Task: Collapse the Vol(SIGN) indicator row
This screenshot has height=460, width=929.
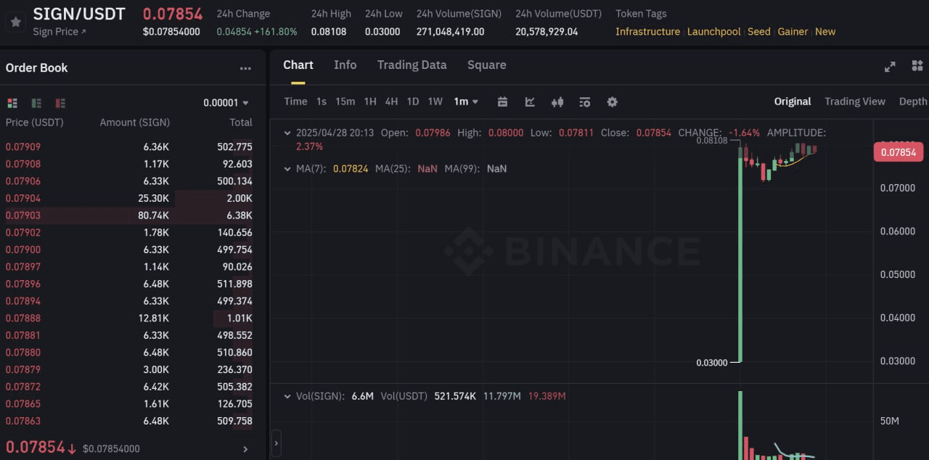Action: [x=288, y=396]
